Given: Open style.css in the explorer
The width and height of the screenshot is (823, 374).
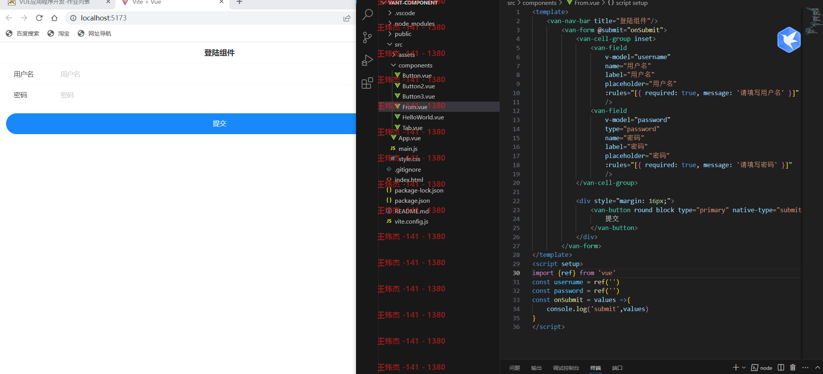Looking at the screenshot, I should (409, 159).
